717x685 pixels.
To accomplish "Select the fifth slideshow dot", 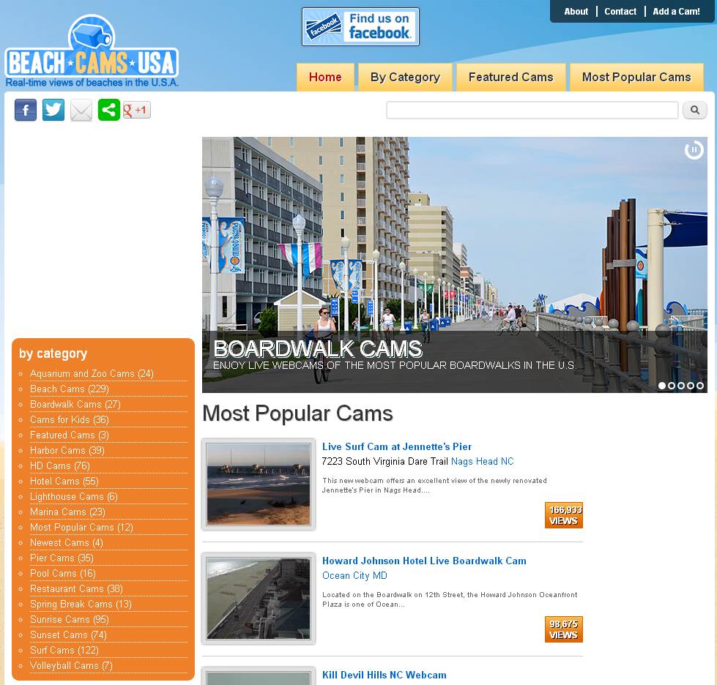I will tap(700, 386).
